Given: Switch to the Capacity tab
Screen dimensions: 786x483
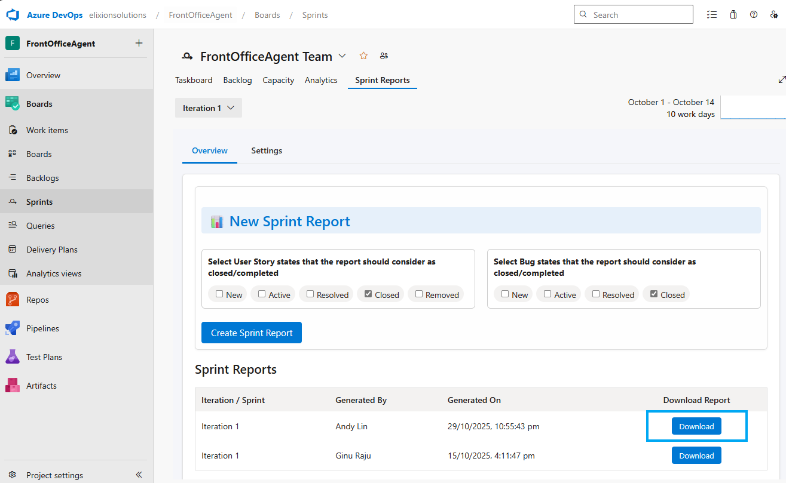Looking at the screenshot, I should point(278,80).
